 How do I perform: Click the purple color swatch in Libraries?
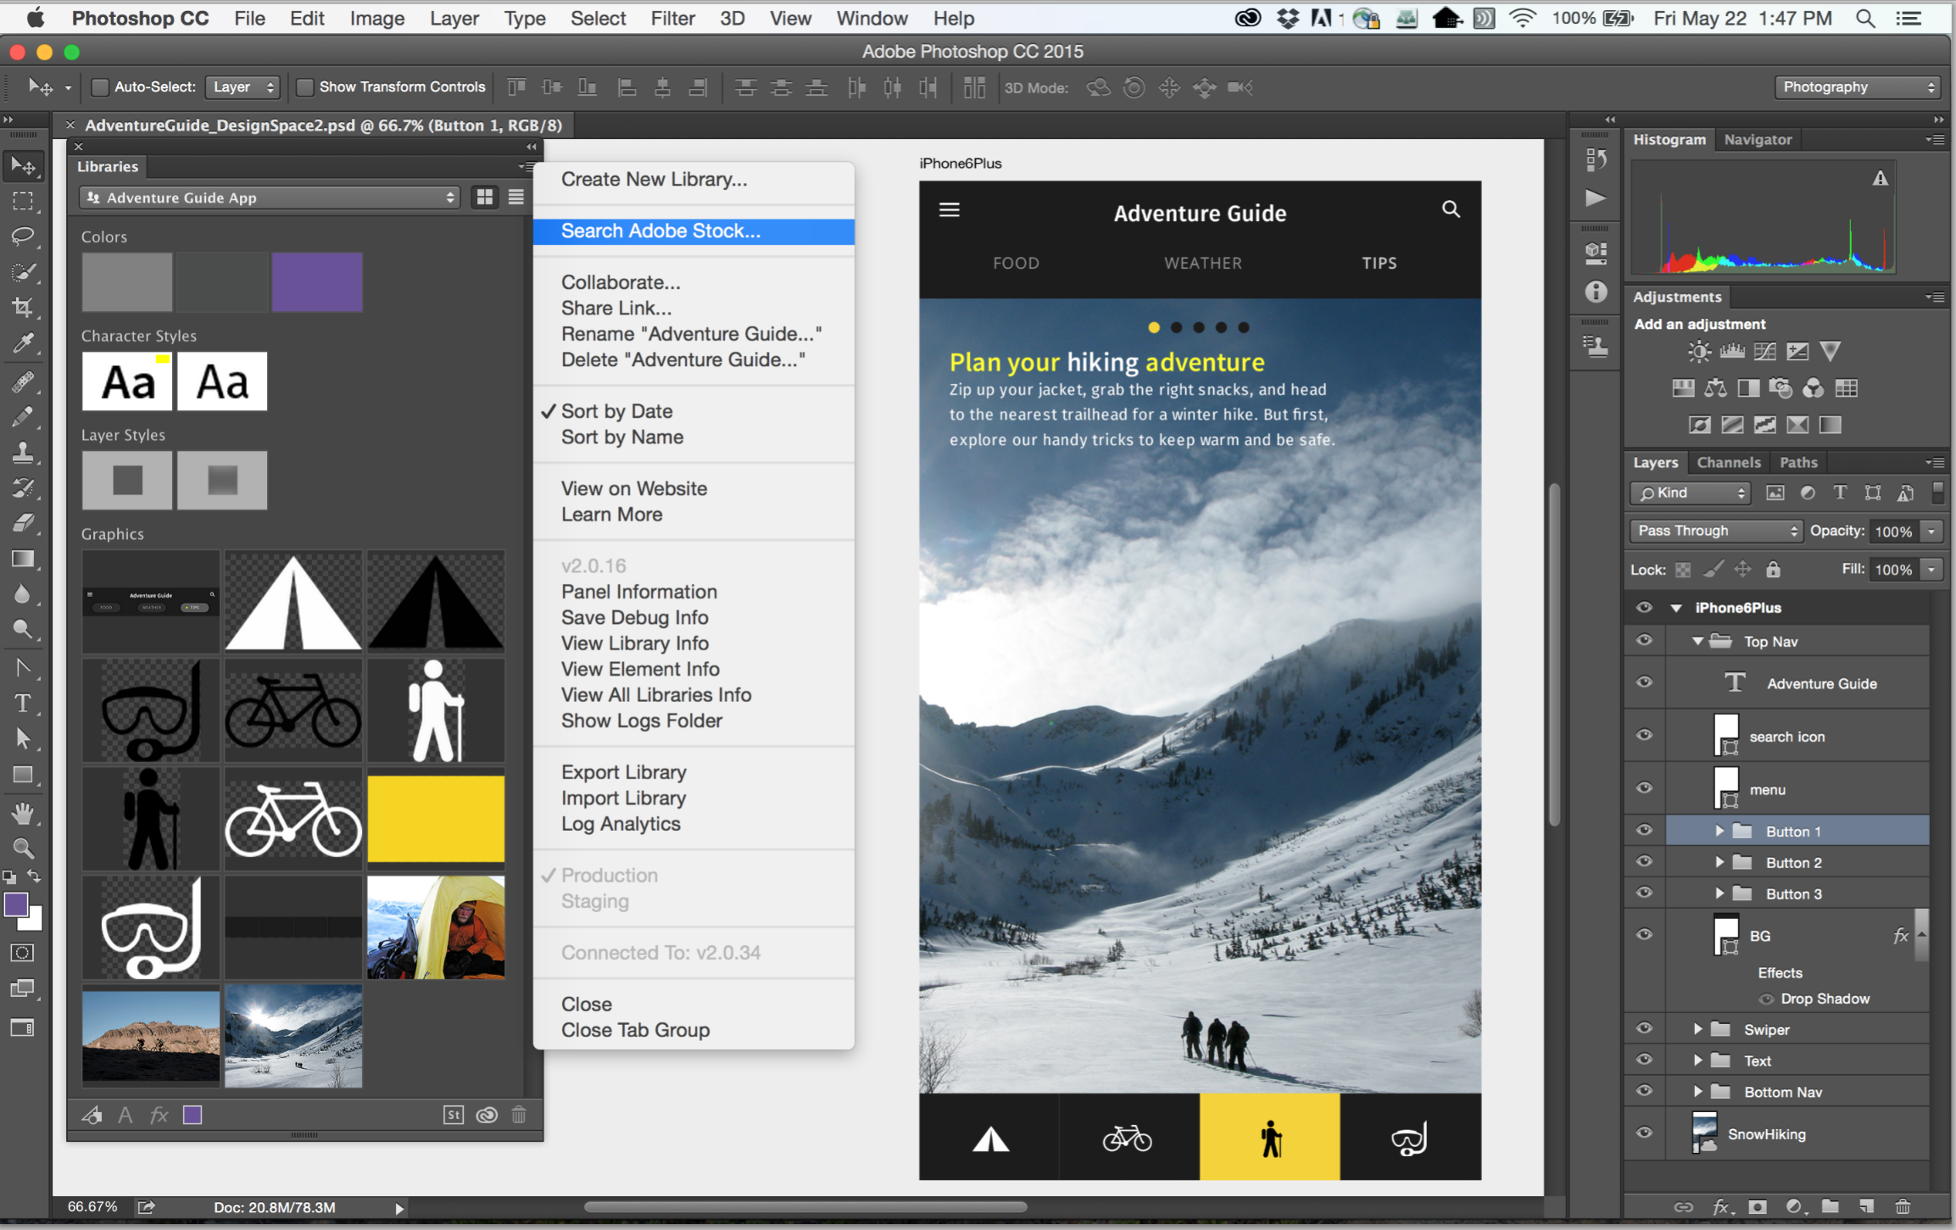click(x=317, y=281)
